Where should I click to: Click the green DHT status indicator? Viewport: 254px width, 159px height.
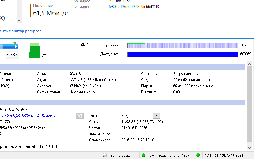pyautogui.click(x=144, y=156)
